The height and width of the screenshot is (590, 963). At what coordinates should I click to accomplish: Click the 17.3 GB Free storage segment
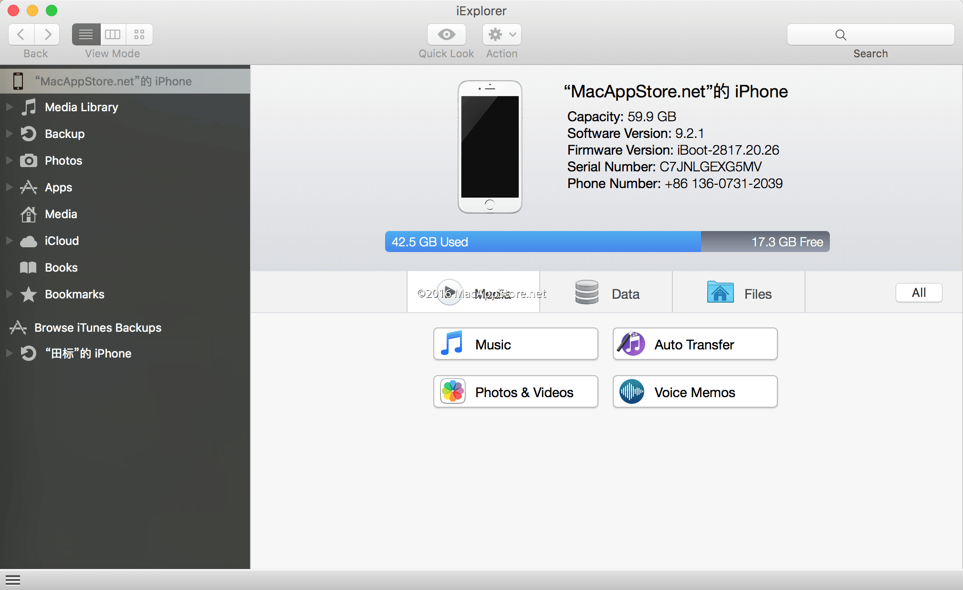765,242
